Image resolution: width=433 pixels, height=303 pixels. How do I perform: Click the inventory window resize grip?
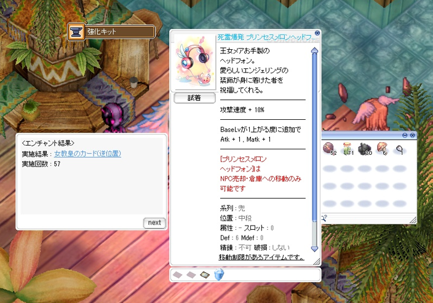[413, 219]
